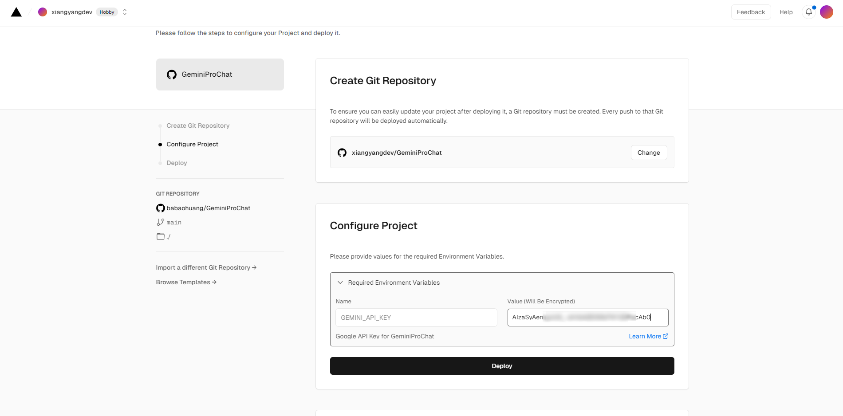Select the Create Git Repository step
843x416 pixels.
(198, 126)
